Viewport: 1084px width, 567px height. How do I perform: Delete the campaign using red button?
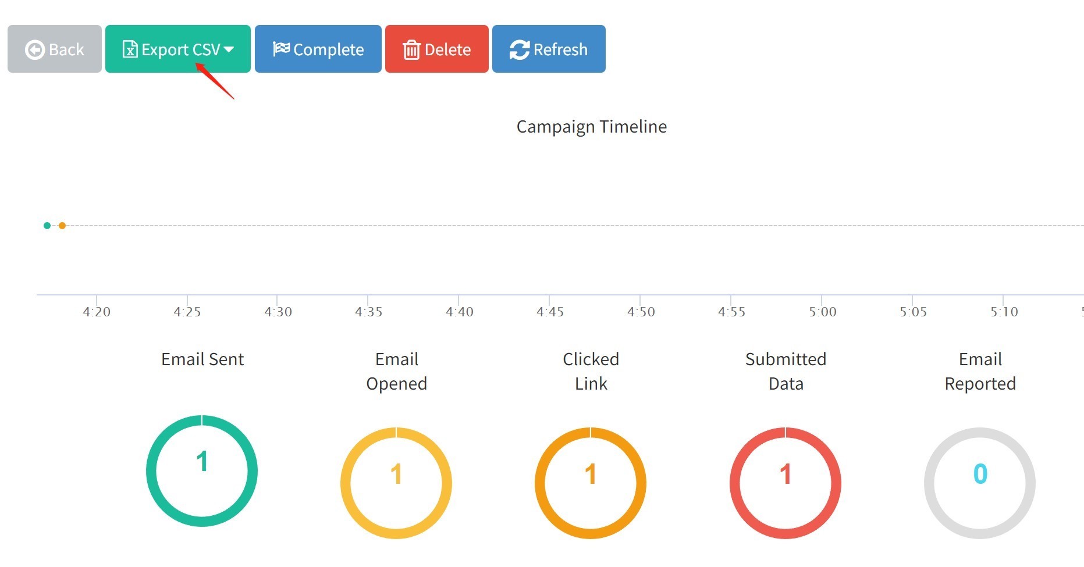[437, 49]
